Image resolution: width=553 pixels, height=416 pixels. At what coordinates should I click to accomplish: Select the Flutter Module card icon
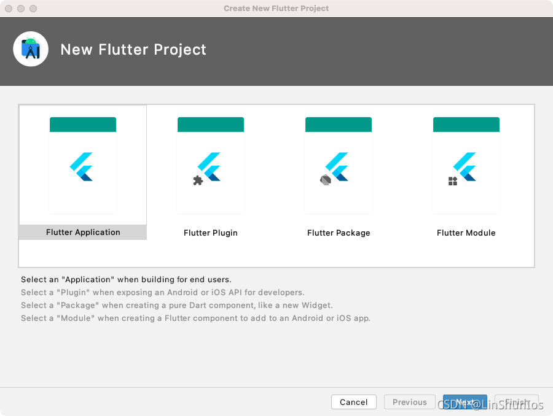(x=466, y=165)
